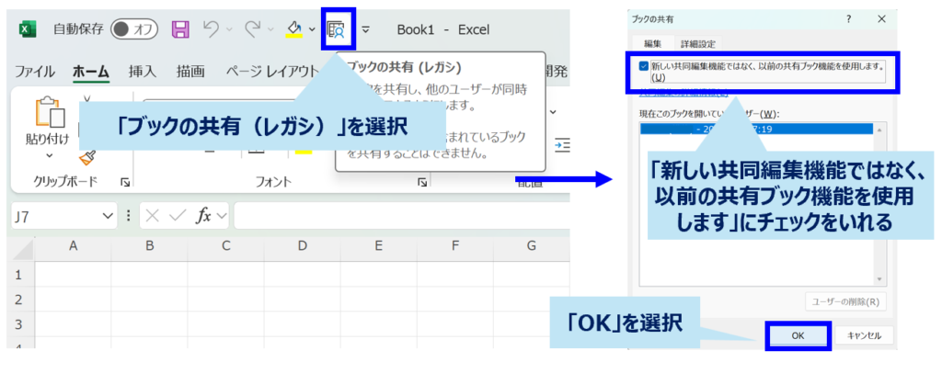The height and width of the screenshot is (385, 942).
Task: Toggle the 自動保存 AutoSave switch
Action: [134, 28]
